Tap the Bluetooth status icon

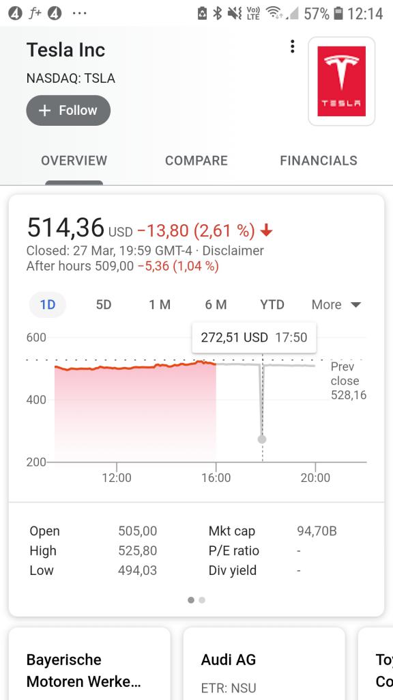pyautogui.click(x=217, y=14)
